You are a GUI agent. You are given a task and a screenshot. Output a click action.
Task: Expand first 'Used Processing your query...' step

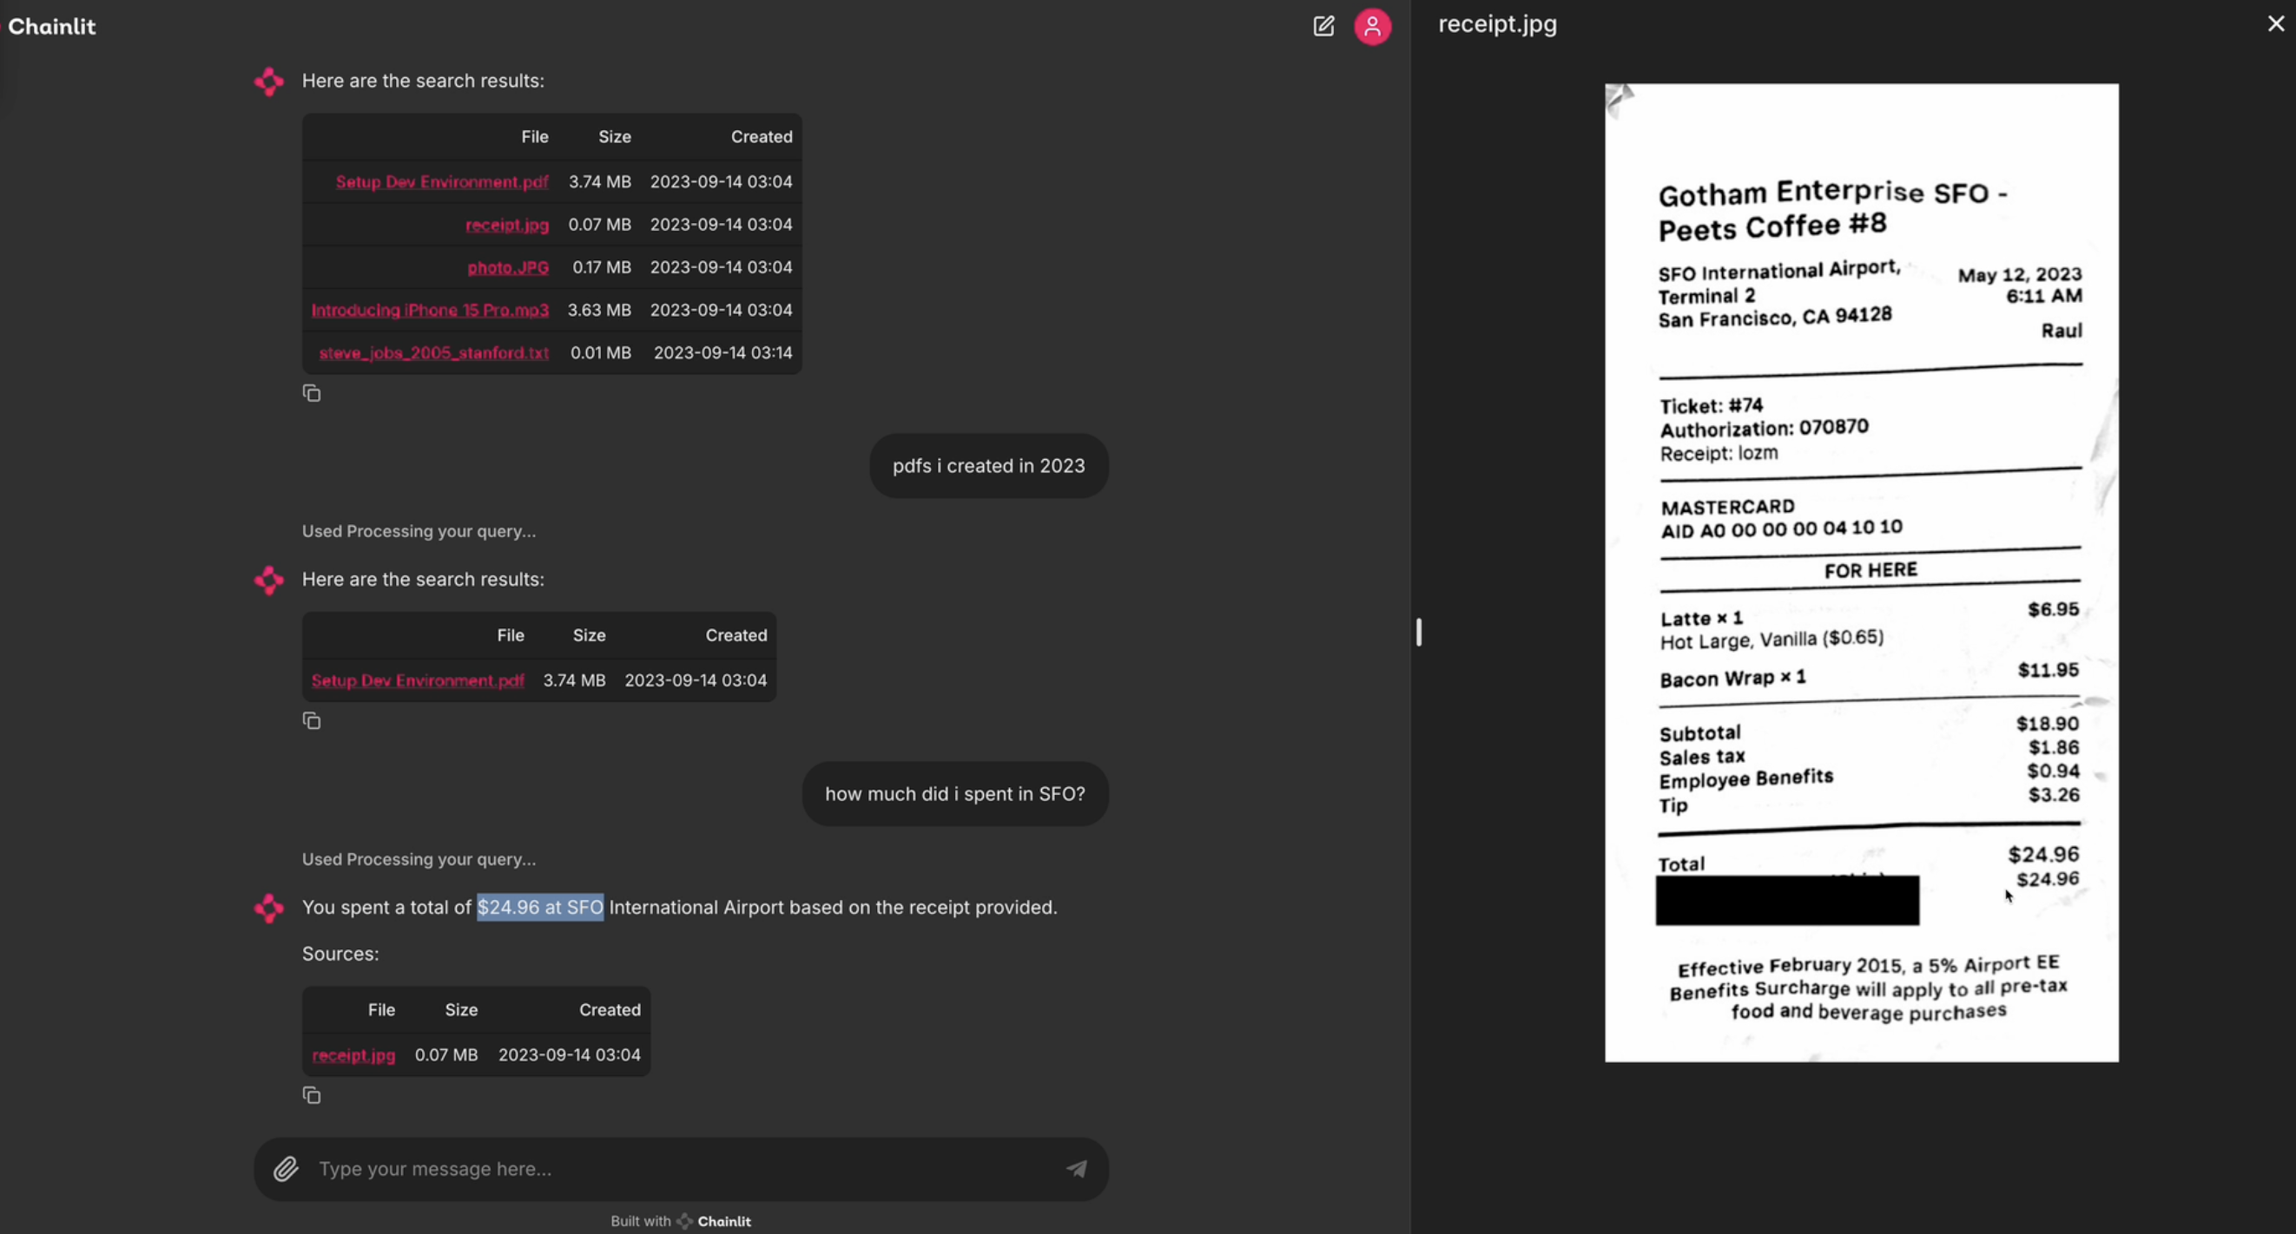(x=419, y=531)
